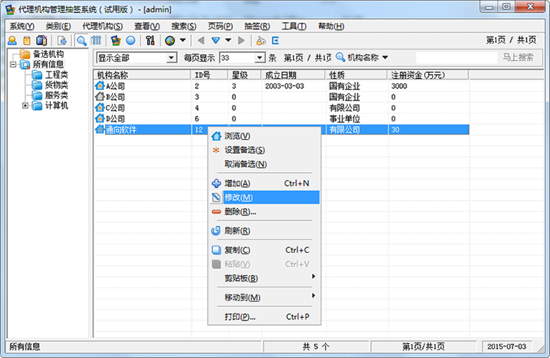Open the 机构名称 search field dropdown arrow
The image size is (550, 358).
[385, 57]
